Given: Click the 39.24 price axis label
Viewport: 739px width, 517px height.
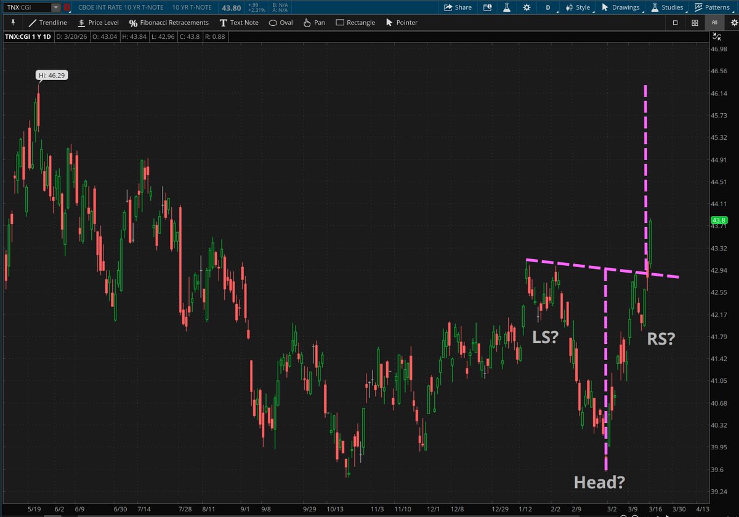Looking at the screenshot, I should click(719, 492).
